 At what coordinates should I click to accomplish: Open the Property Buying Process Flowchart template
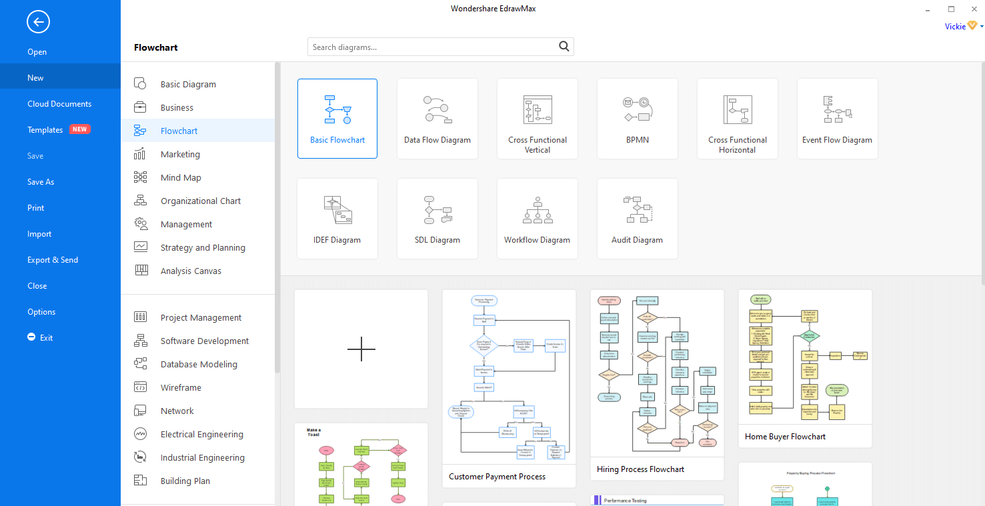[806, 485]
